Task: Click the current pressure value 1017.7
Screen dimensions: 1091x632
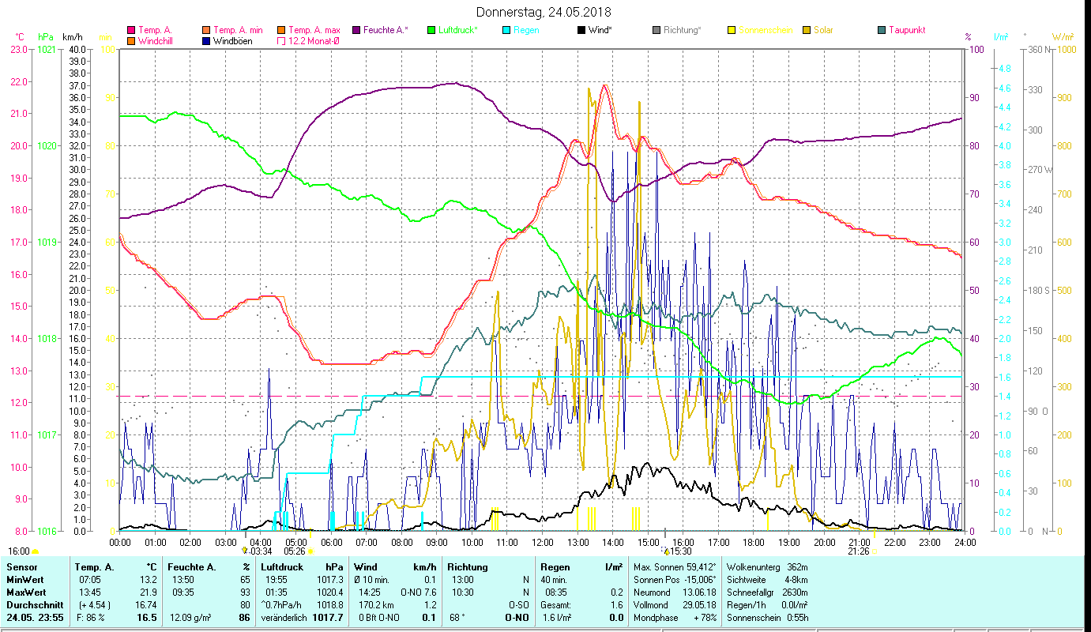Action: click(x=329, y=618)
